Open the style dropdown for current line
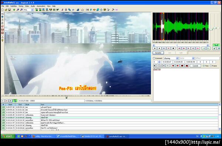This screenshot has height=146, width=222. tap(177, 58)
